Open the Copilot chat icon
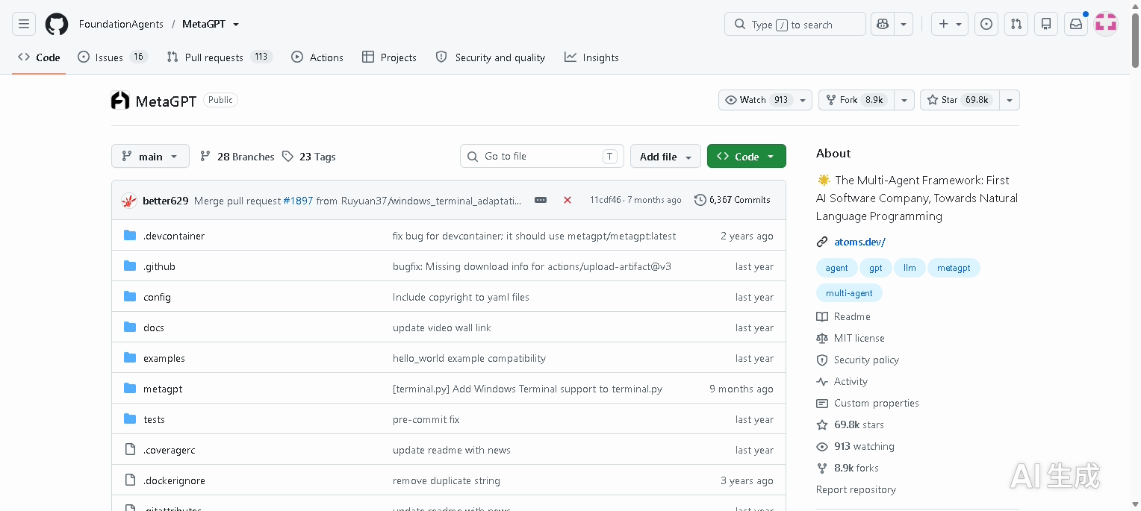 883,24
